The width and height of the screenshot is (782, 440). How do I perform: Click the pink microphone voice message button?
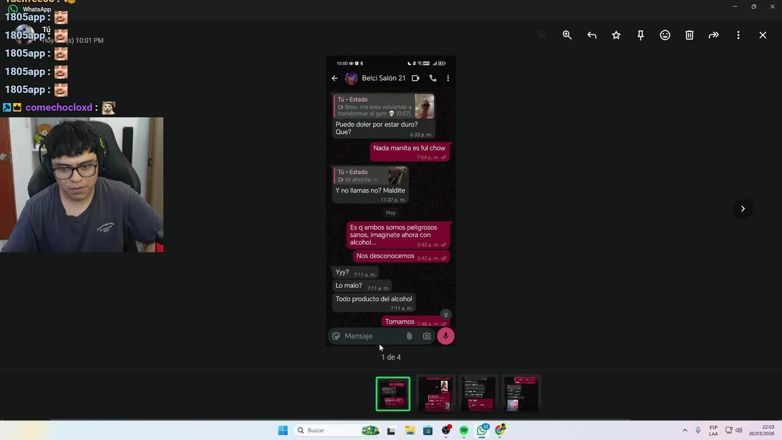coord(446,336)
